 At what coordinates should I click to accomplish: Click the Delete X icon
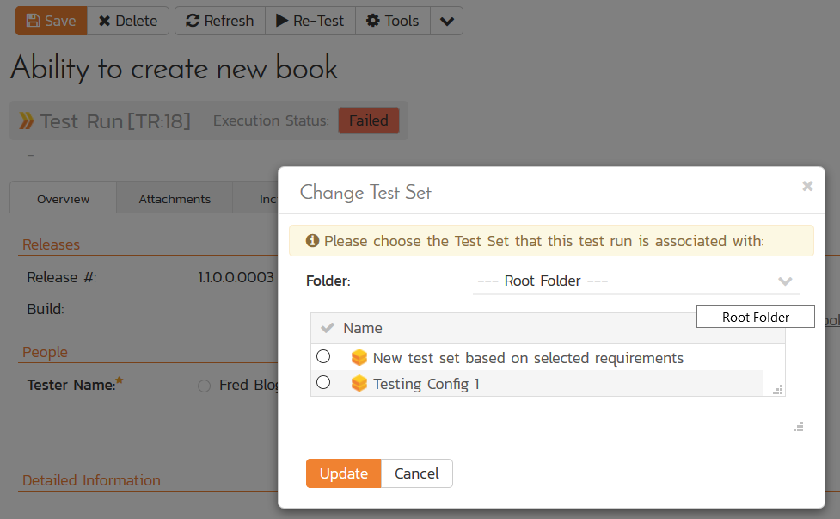(x=105, y=21)
